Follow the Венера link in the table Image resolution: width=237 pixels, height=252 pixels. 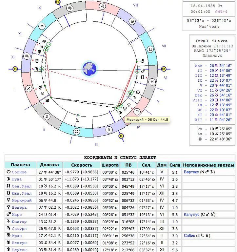pyautogui.click(x=19, y=207)
